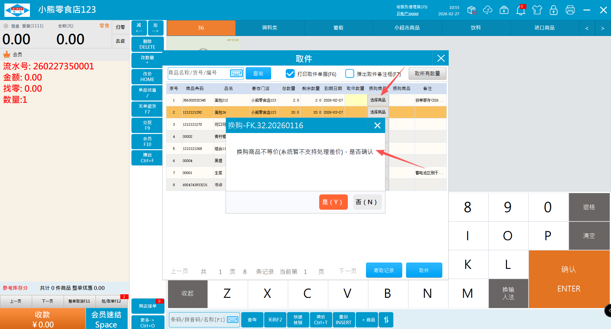
Task: Enable 弹出取件备注框 checkbox
Action: tap(349, 74)
